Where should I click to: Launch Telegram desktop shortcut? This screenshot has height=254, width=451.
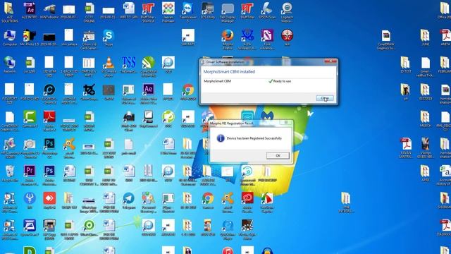[x=128, y=200]
